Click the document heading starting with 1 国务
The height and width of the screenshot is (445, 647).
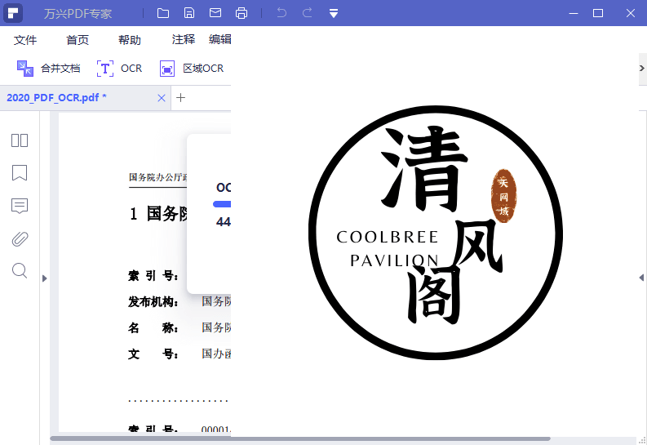(x=159, y=214)
